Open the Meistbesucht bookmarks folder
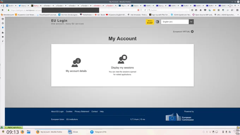 pyautogui.click(x=7, y=15)
